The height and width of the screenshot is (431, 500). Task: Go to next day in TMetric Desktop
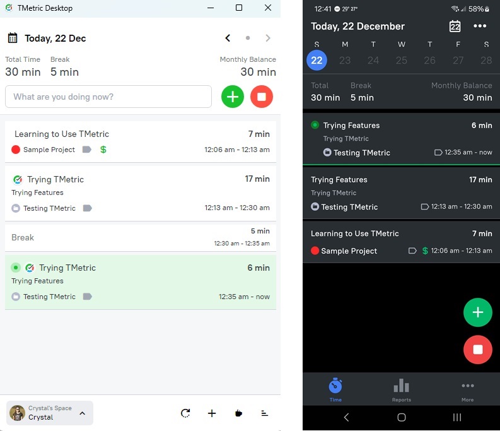point(268,38)
